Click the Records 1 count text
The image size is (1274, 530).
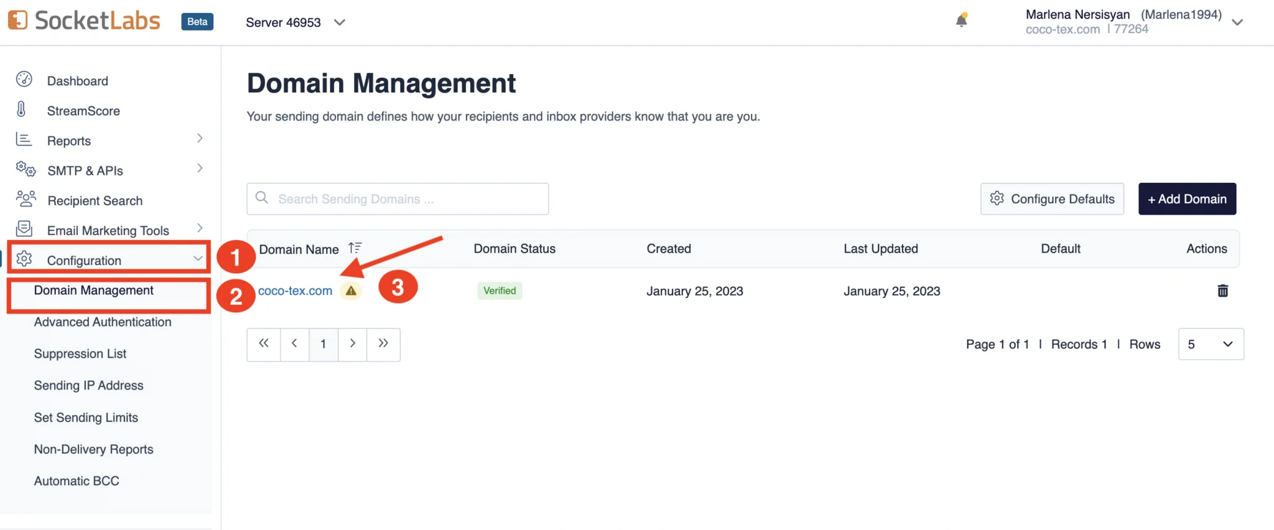coord(1079,344)
